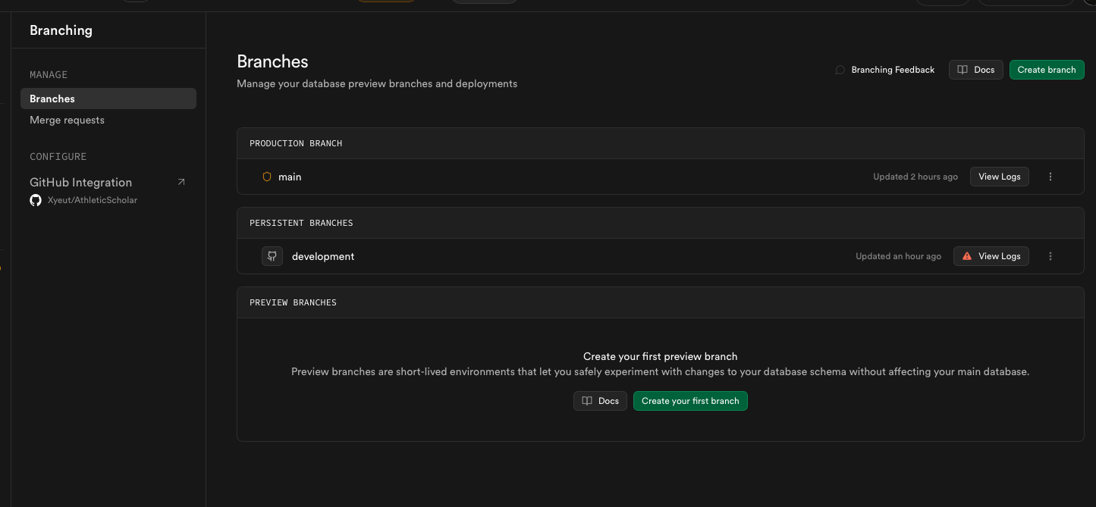Click the chat bubble icon for Branching Feedback
This screenshot has width=1096, height=507.
[x=840, y=70]
